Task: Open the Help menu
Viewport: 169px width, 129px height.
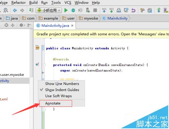Action: [96, 2]
